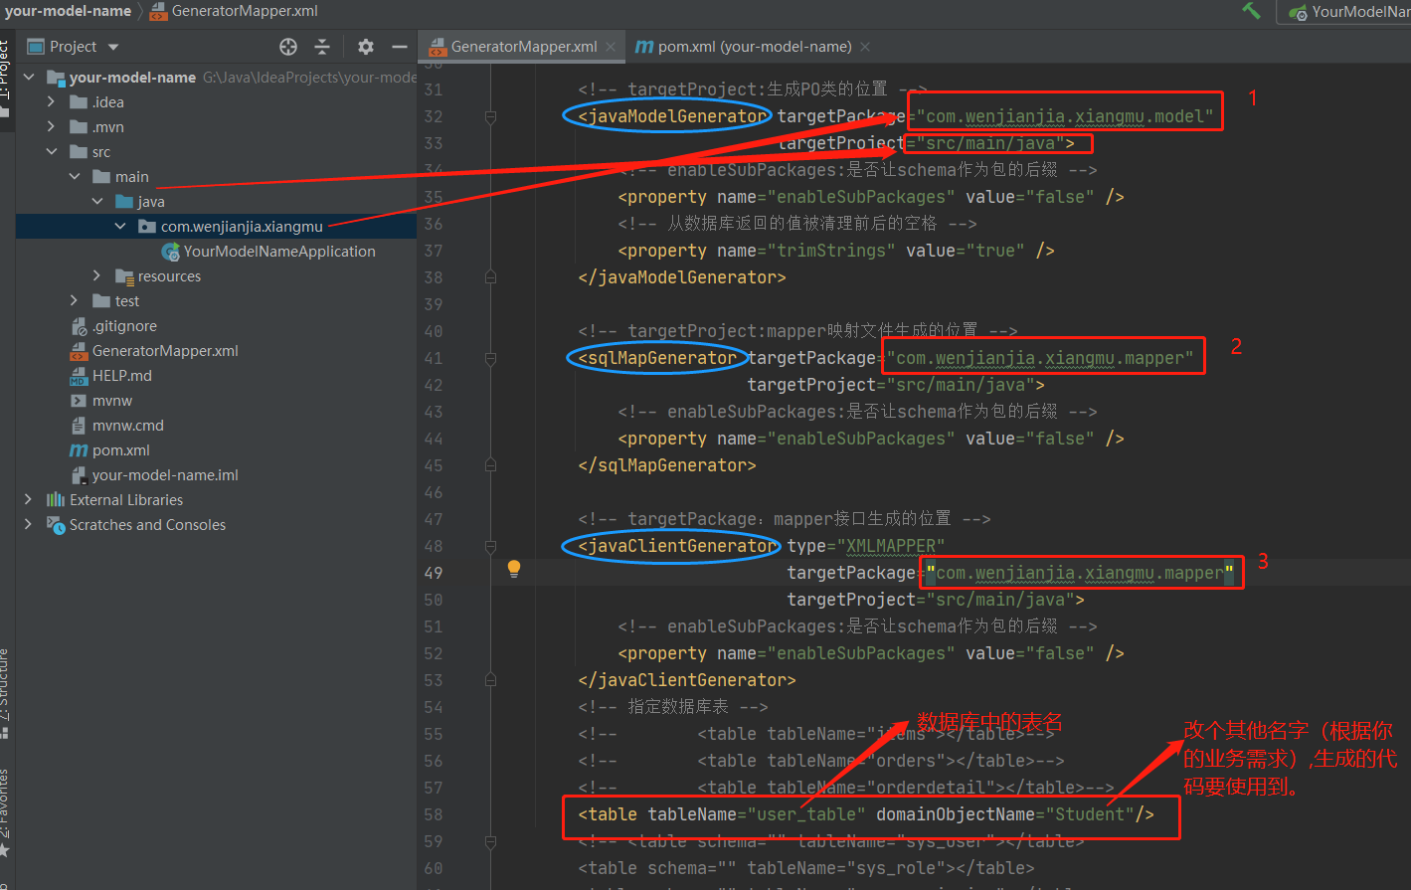Collapse the src folder
Image resolution: width=1411 pixels, height=890 pixels.
tap(51, 152)
